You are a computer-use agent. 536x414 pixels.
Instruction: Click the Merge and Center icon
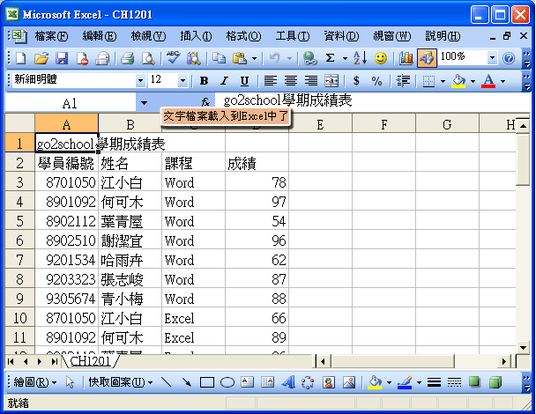point(331,81)
